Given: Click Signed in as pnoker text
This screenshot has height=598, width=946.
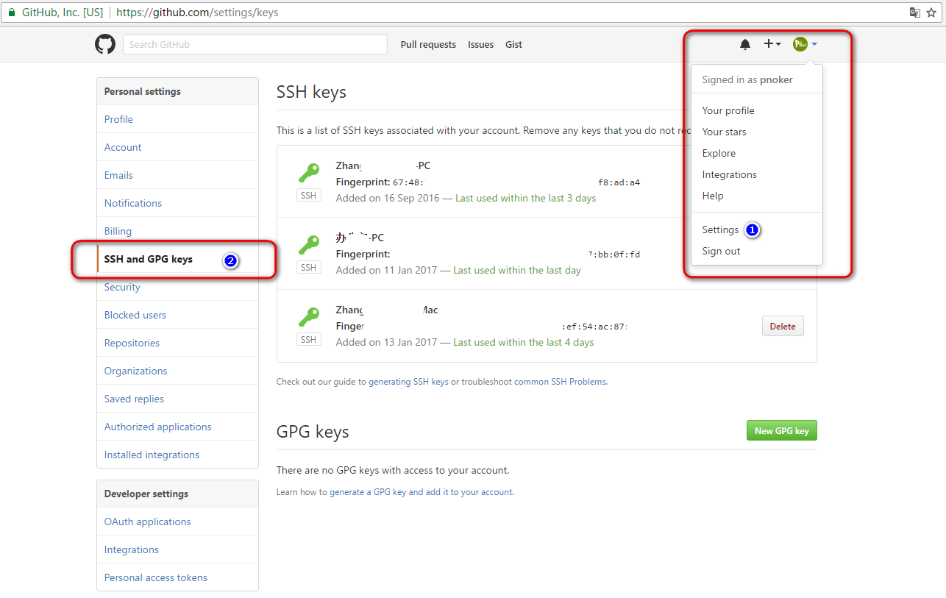Looking at the screenshot, I should [x=747, y=79].
